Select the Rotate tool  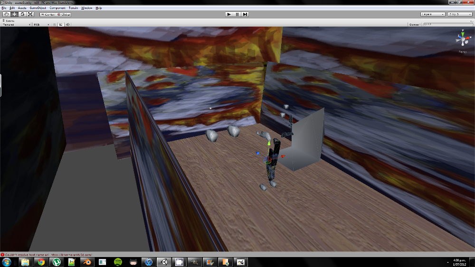[x=22, y=14]
